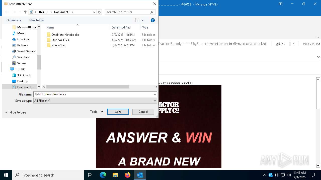Create a New folder
321x180 pixels.
click(37, 20)
